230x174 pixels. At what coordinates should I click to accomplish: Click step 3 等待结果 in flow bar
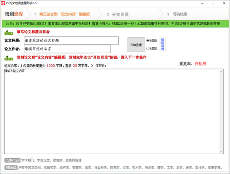tap(180, 14)
